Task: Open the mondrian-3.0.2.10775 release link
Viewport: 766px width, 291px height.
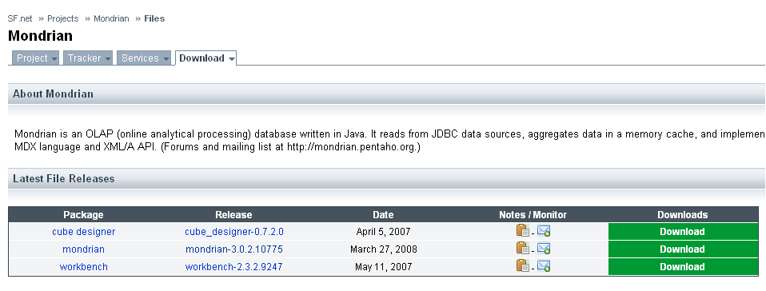Action: point(234,249)
